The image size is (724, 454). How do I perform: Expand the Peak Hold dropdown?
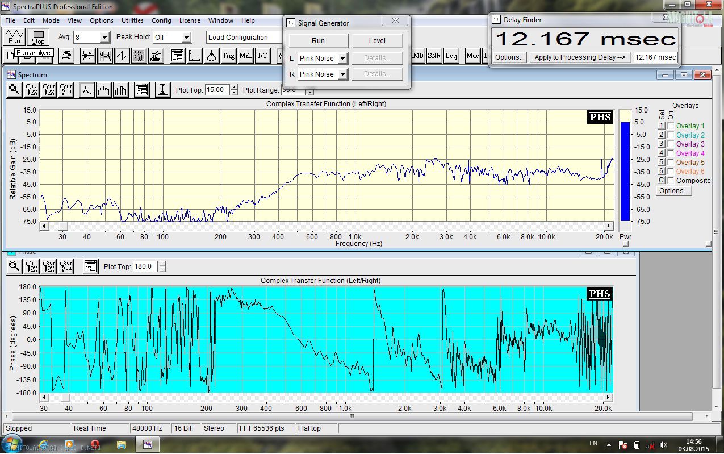coord(186,38)
